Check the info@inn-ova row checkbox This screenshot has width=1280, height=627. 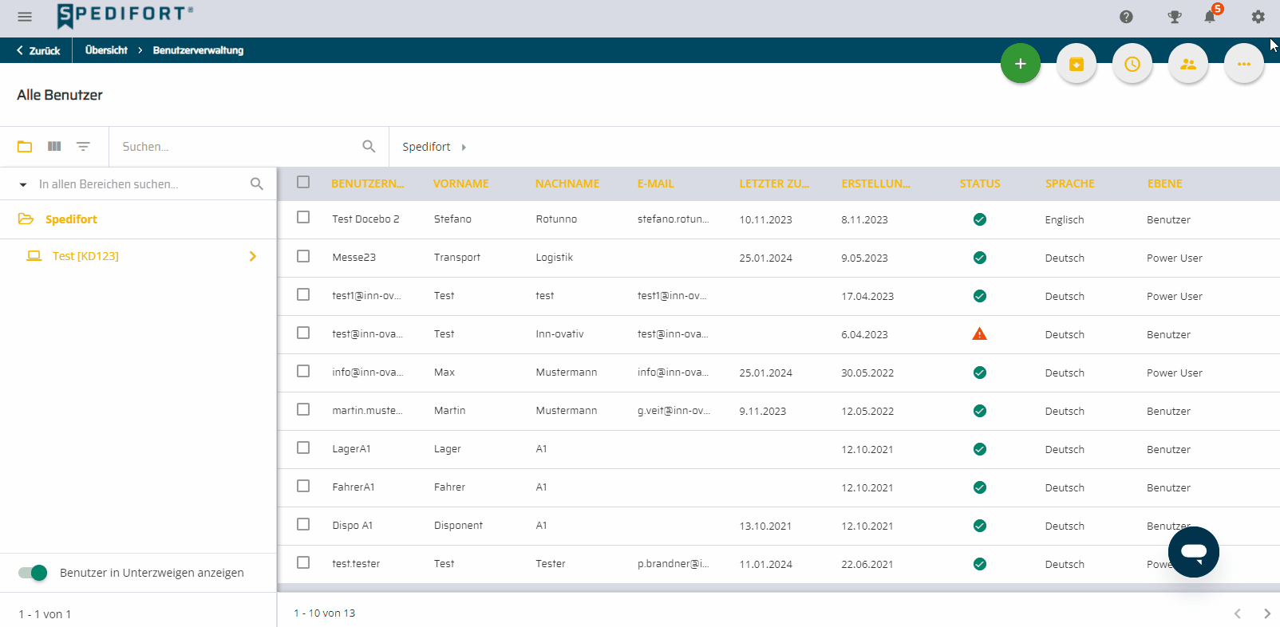click(303, 371)
